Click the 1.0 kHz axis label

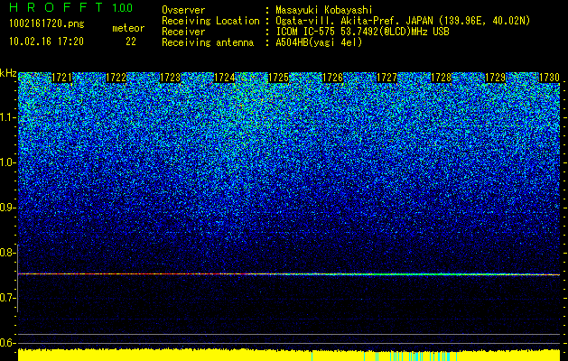(x=7, y=162)
